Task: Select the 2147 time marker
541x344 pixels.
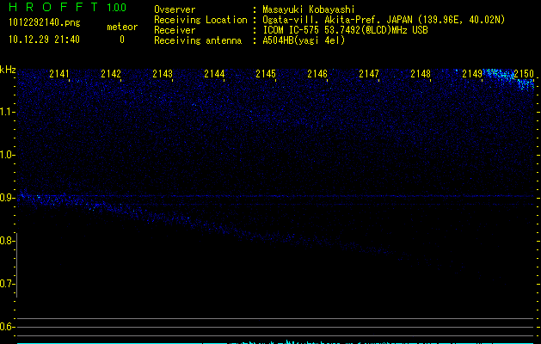Action: click(369, 75)
